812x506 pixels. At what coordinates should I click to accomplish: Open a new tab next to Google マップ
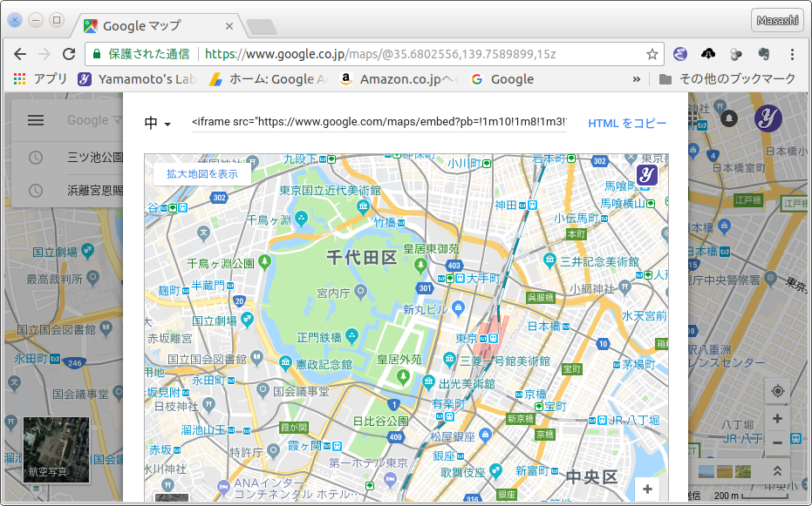(262, 27)
